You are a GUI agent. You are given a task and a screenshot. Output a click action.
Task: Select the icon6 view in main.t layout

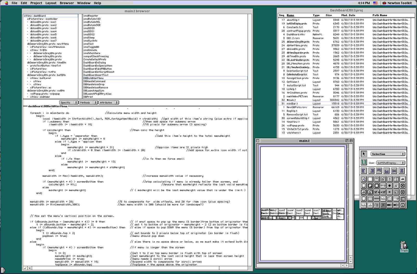click(308, 212)
